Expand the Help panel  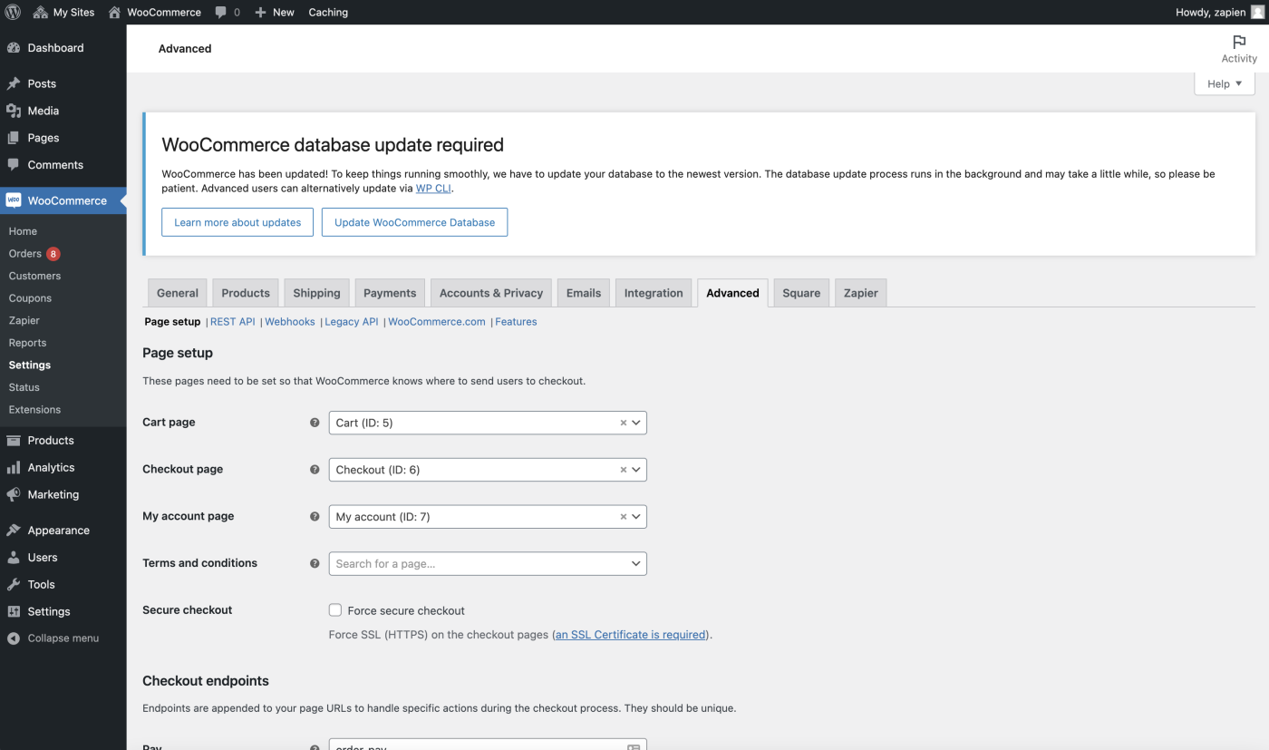click(x=1225, y=83)
